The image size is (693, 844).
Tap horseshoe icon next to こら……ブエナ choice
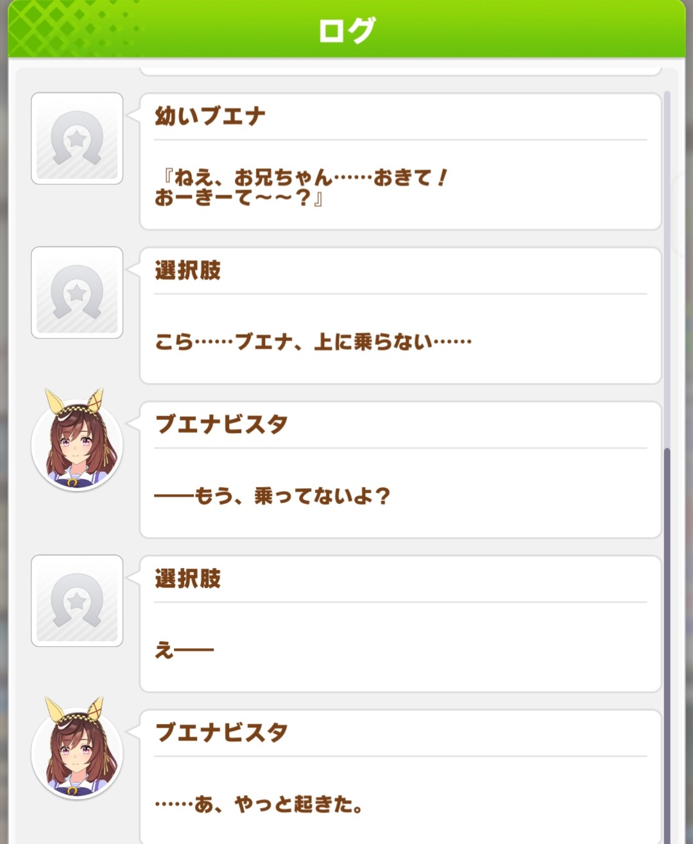click(x=77, y=293)
